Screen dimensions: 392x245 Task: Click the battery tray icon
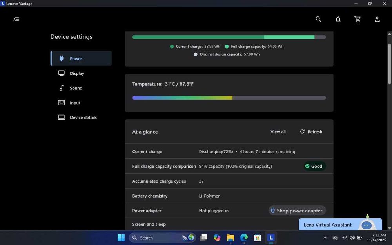[x=359, y=238]
